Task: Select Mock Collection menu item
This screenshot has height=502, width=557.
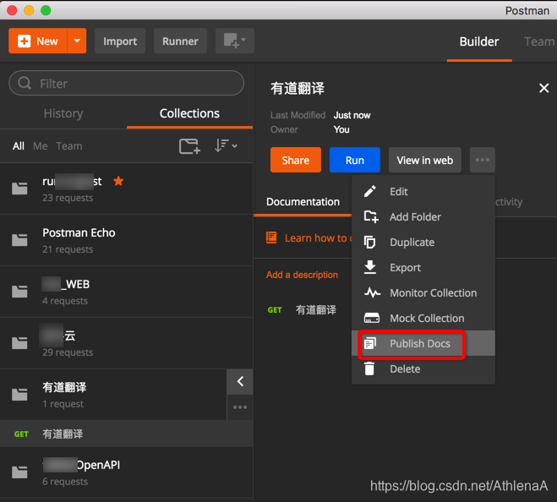Action: coord(423,318)
